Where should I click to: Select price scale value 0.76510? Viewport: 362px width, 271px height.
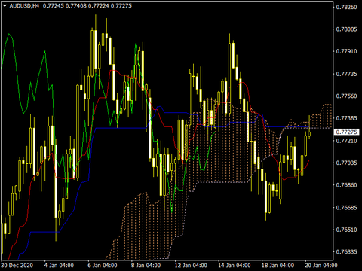pos(347,230)
